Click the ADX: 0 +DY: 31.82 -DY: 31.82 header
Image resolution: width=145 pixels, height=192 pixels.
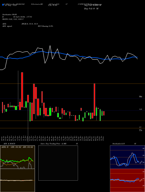click(x=17, y=147)
